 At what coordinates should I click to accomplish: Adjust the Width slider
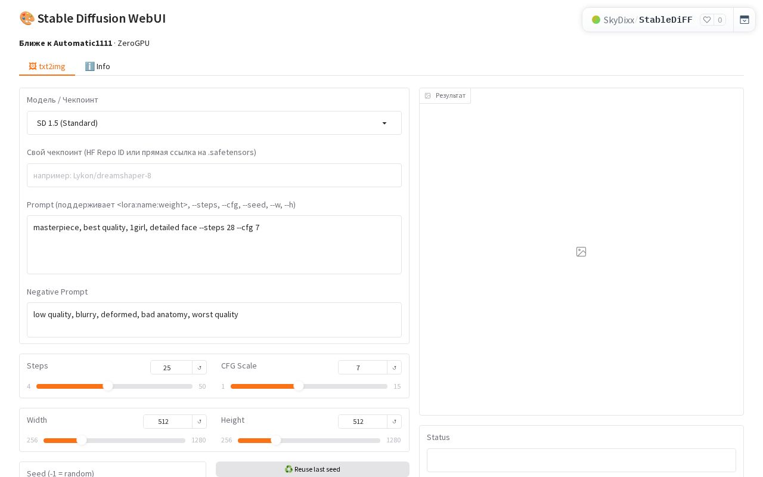(x=114, y=441)
